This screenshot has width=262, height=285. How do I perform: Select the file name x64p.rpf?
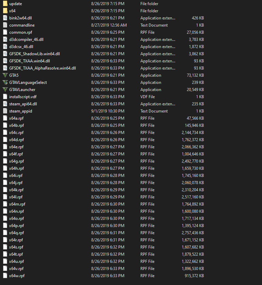pos(17,226)
